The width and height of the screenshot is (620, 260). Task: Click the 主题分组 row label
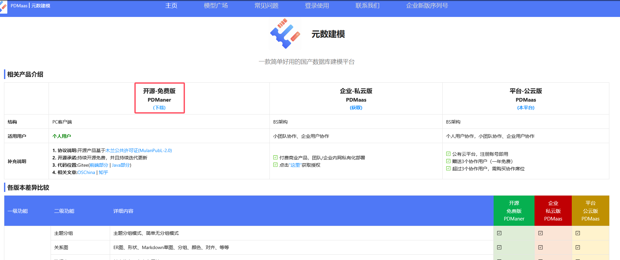64,233
